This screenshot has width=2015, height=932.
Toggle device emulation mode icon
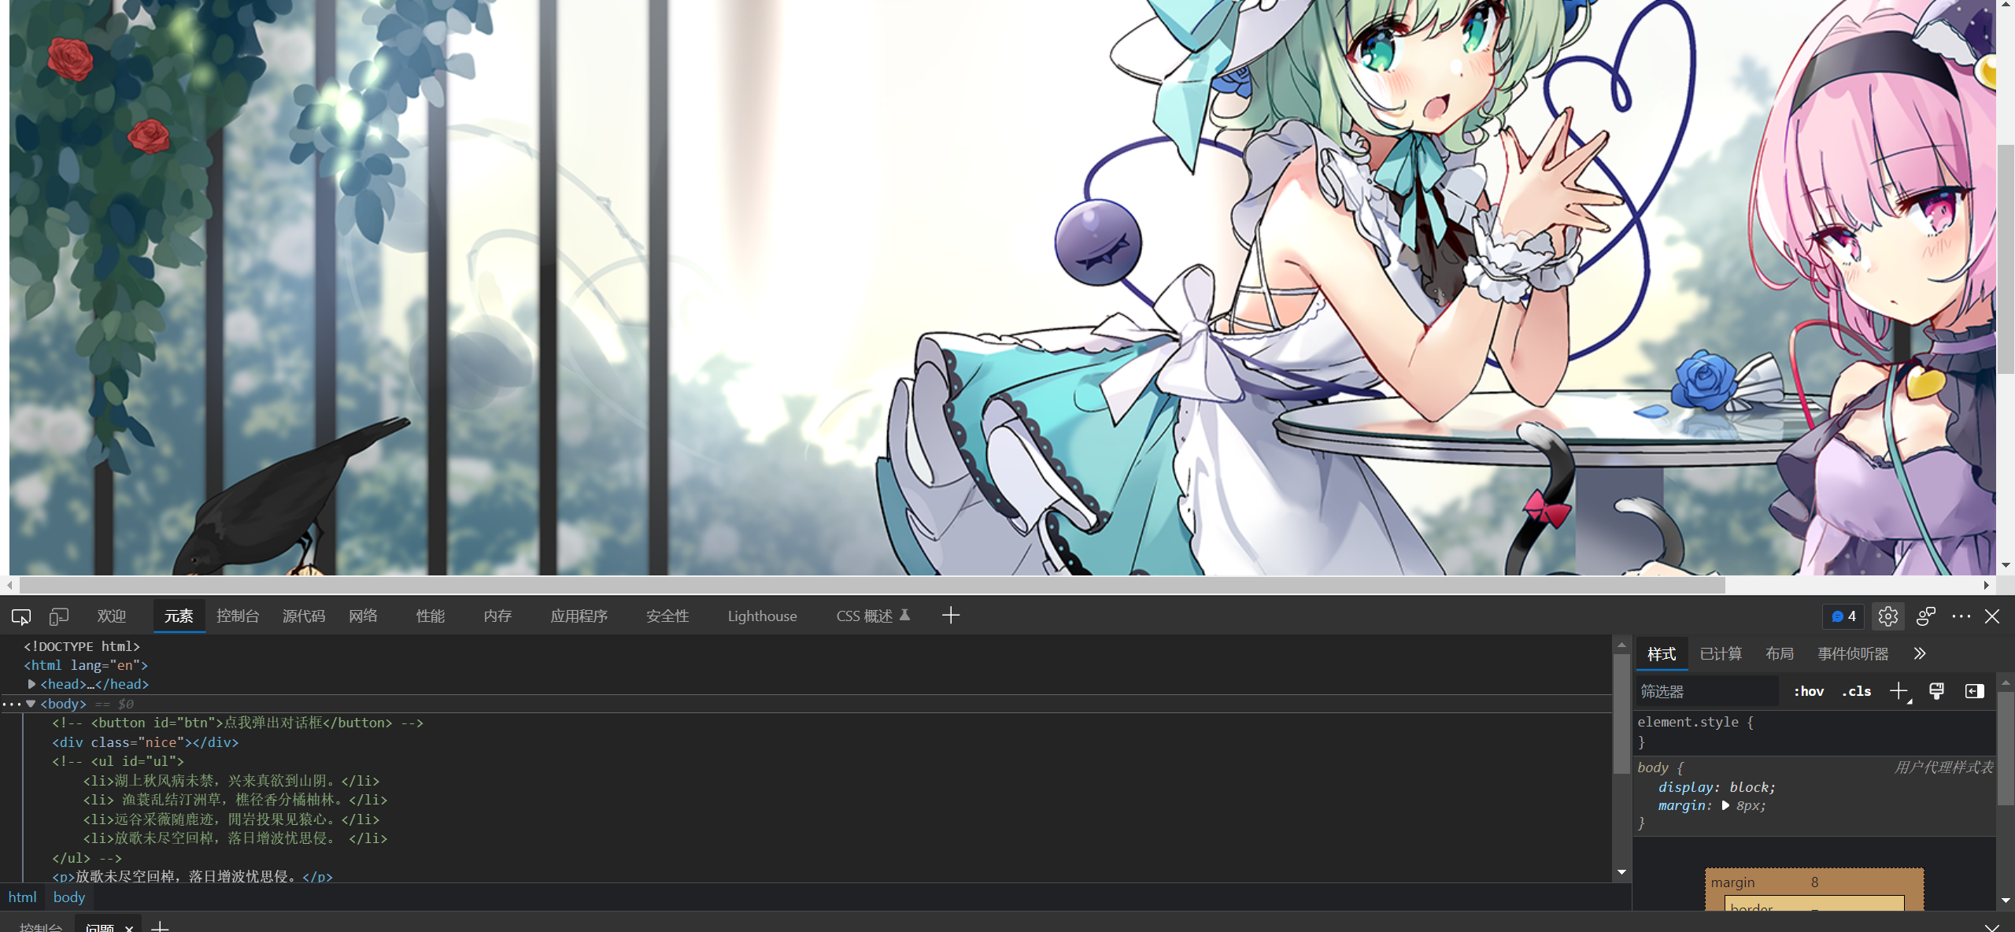(59, 616)
